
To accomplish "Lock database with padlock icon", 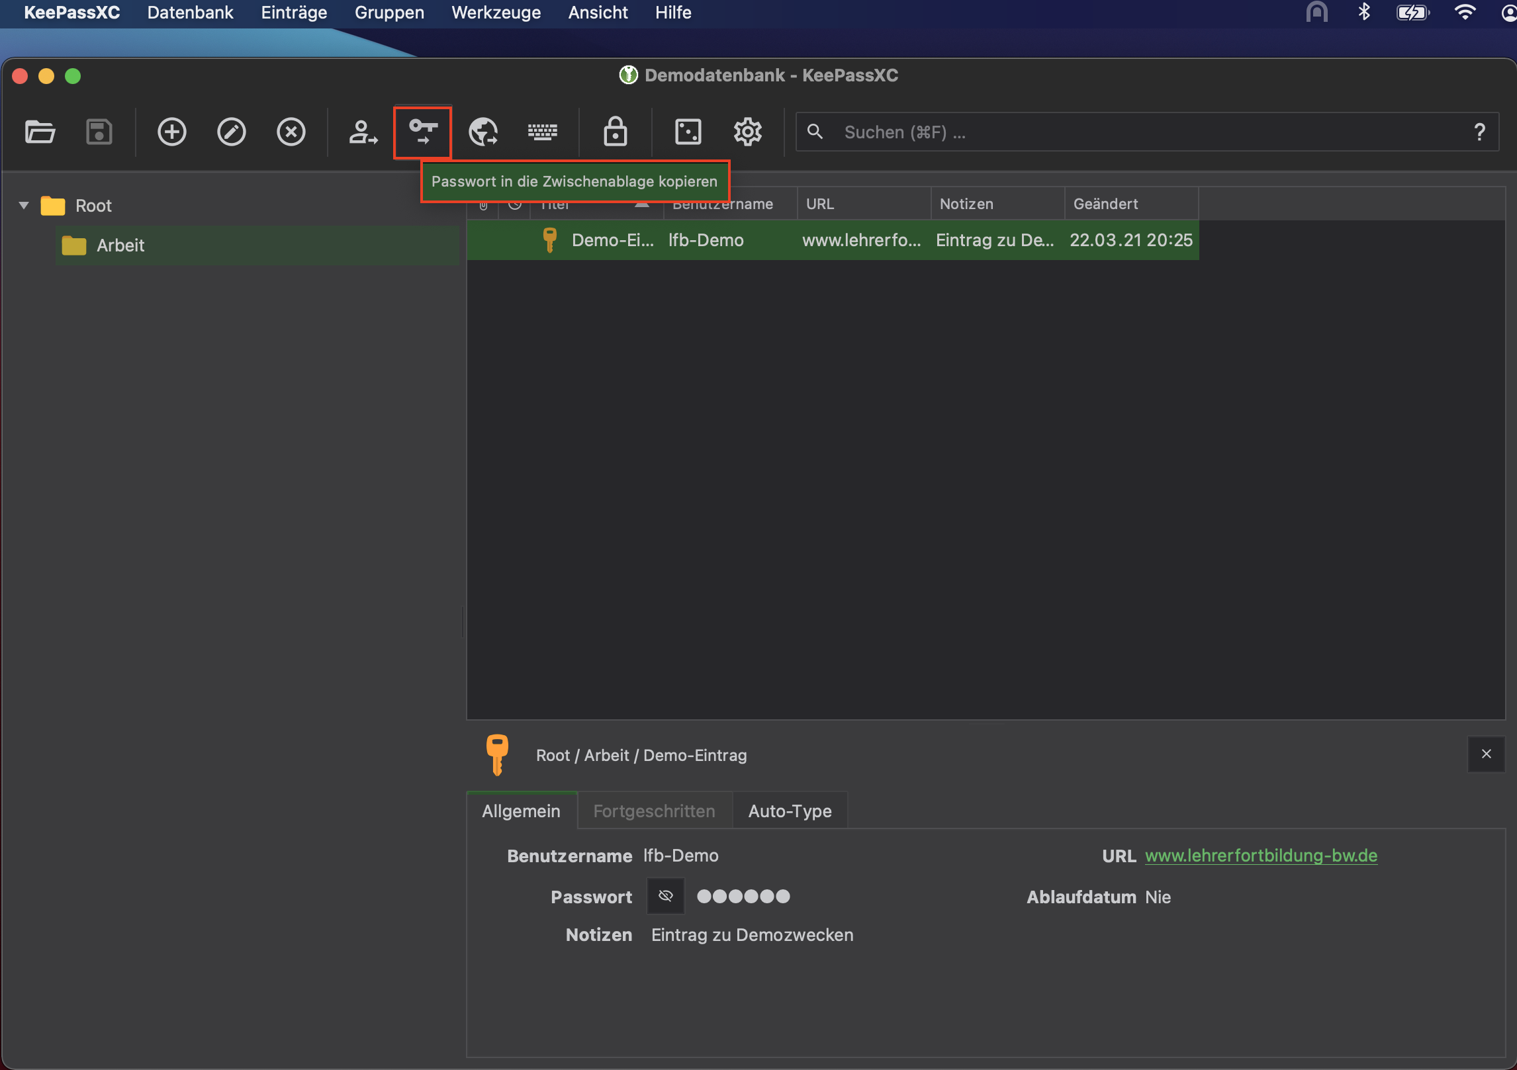I will click(x=615, y=132).
